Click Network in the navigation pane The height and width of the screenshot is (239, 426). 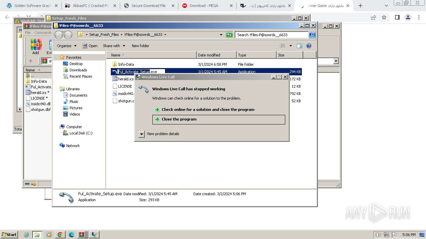[73, 146]
